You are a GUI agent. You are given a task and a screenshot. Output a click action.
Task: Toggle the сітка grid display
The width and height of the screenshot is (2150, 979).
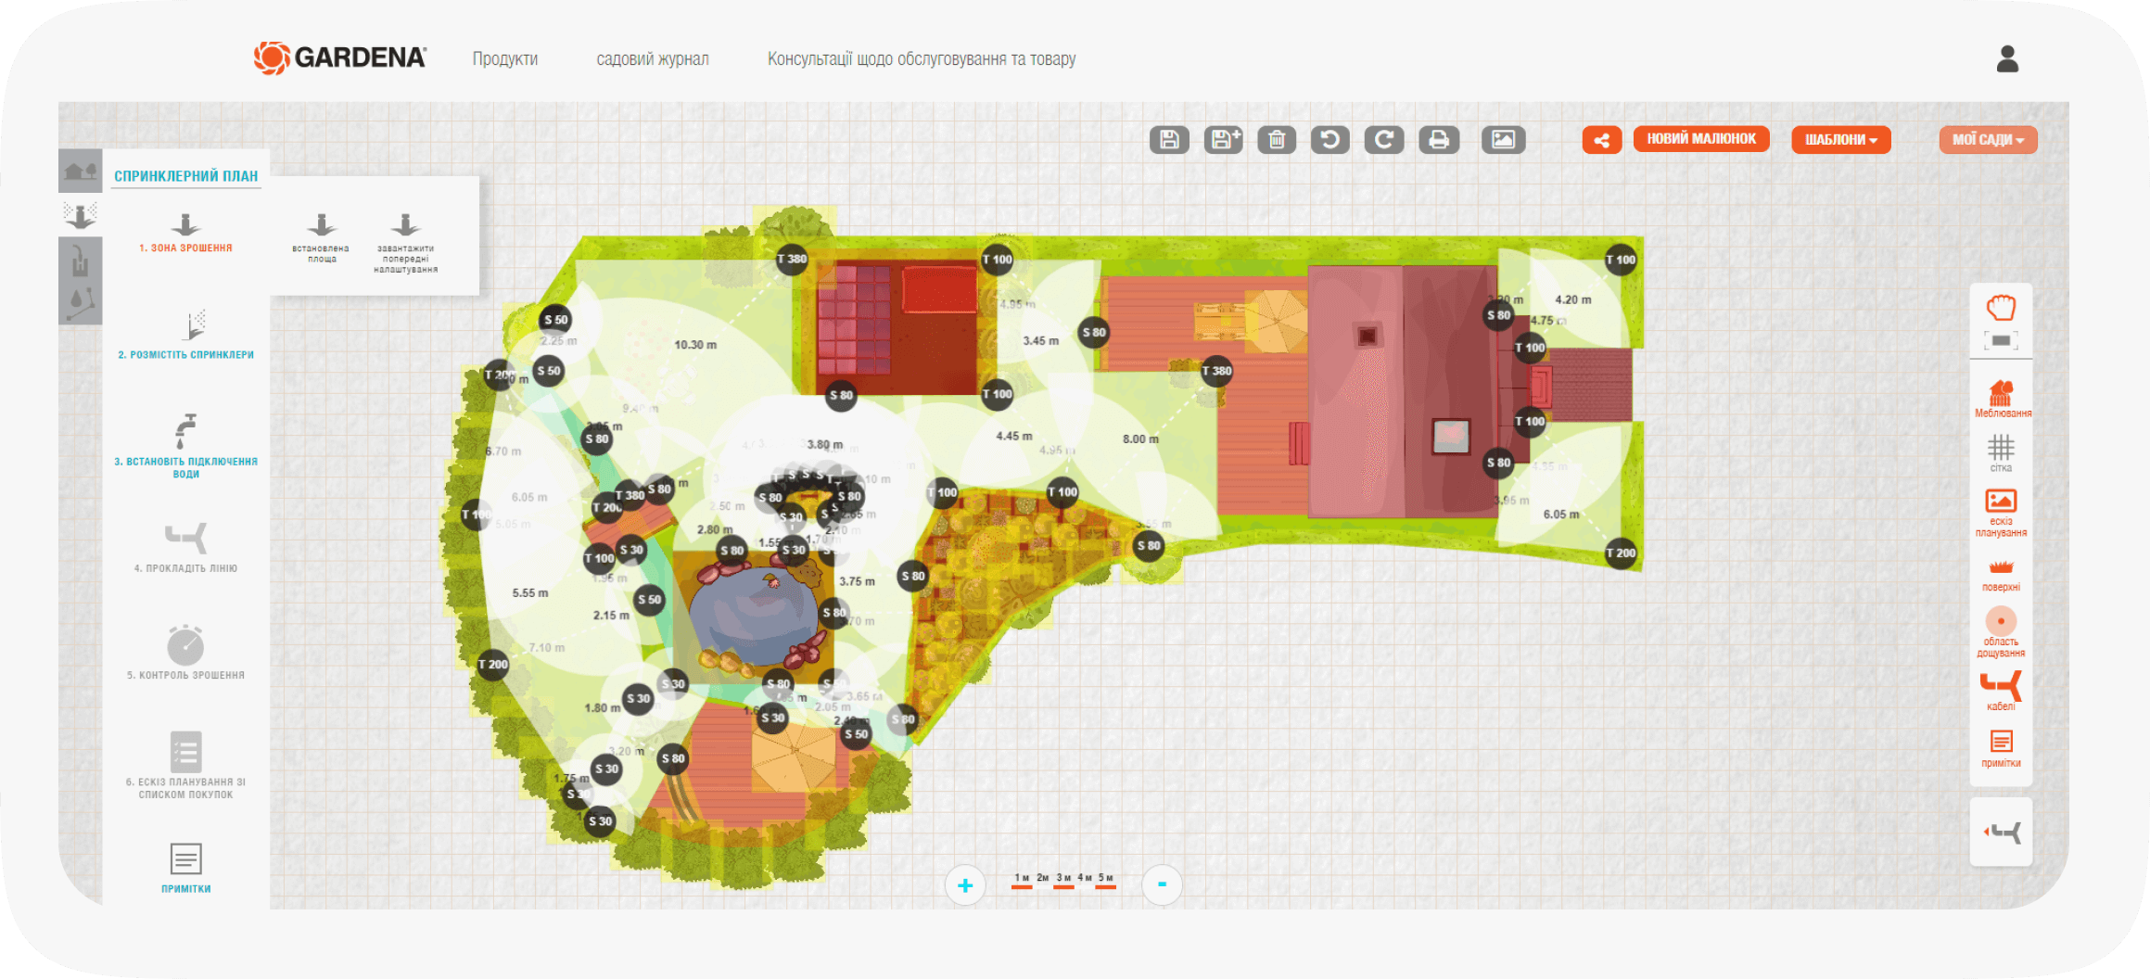2001,453
